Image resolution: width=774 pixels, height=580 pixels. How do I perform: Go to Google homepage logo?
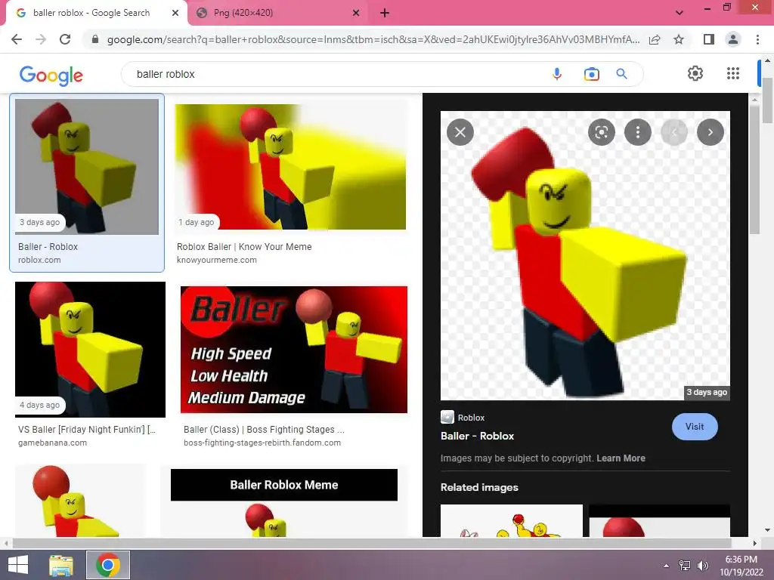(51, 76)
